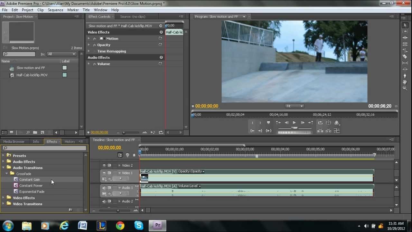Select the Constant Power crossfade
Screen dimensions: 412x232
click(31, 186)
